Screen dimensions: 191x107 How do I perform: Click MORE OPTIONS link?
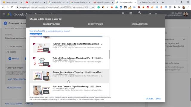tap(14, 88)
